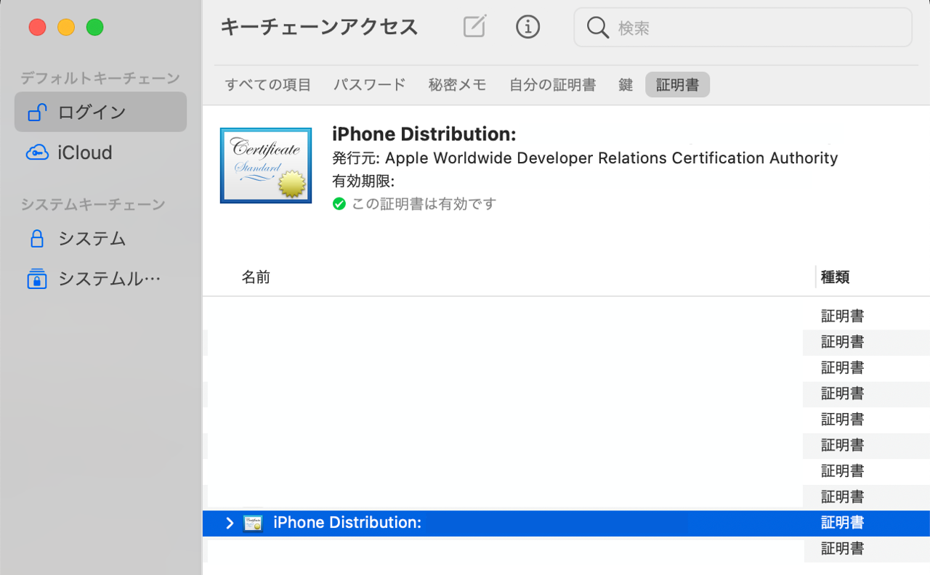Click the magnifying glass search icon

tap(597, 27)
